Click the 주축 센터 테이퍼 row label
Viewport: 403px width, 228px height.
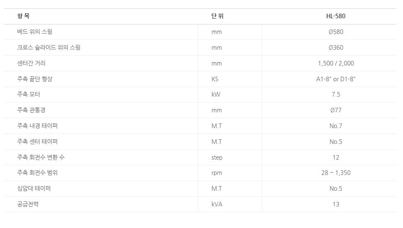pos(37,141)
